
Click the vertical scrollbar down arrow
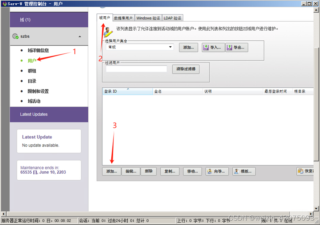point(316,209)
